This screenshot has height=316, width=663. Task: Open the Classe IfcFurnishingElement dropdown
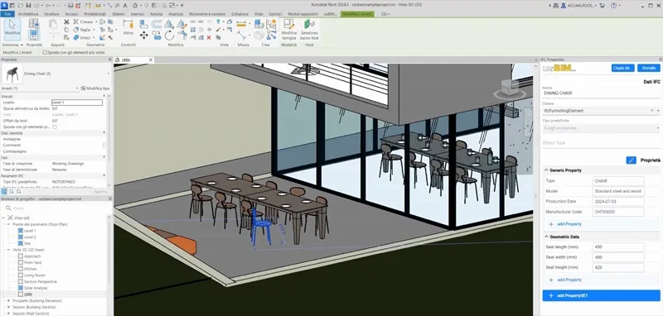(601, 111)
